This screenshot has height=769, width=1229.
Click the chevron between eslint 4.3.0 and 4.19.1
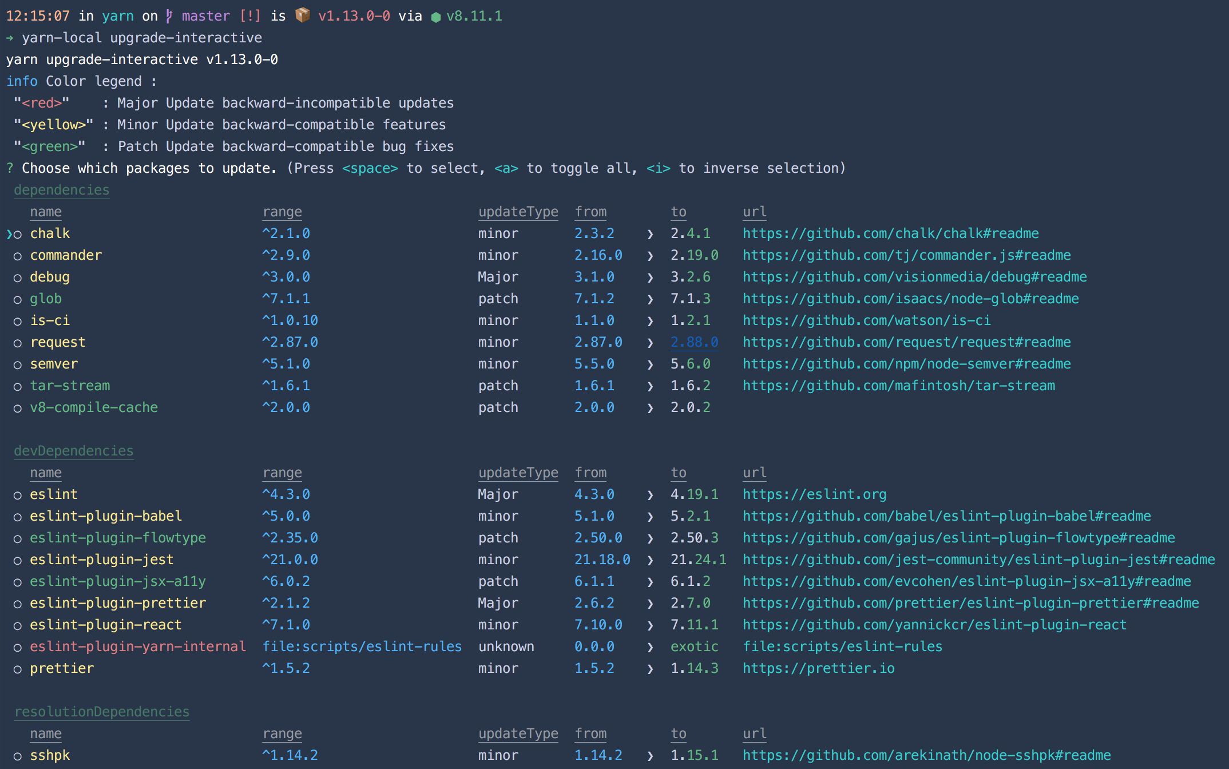click(x=649, y=494)
